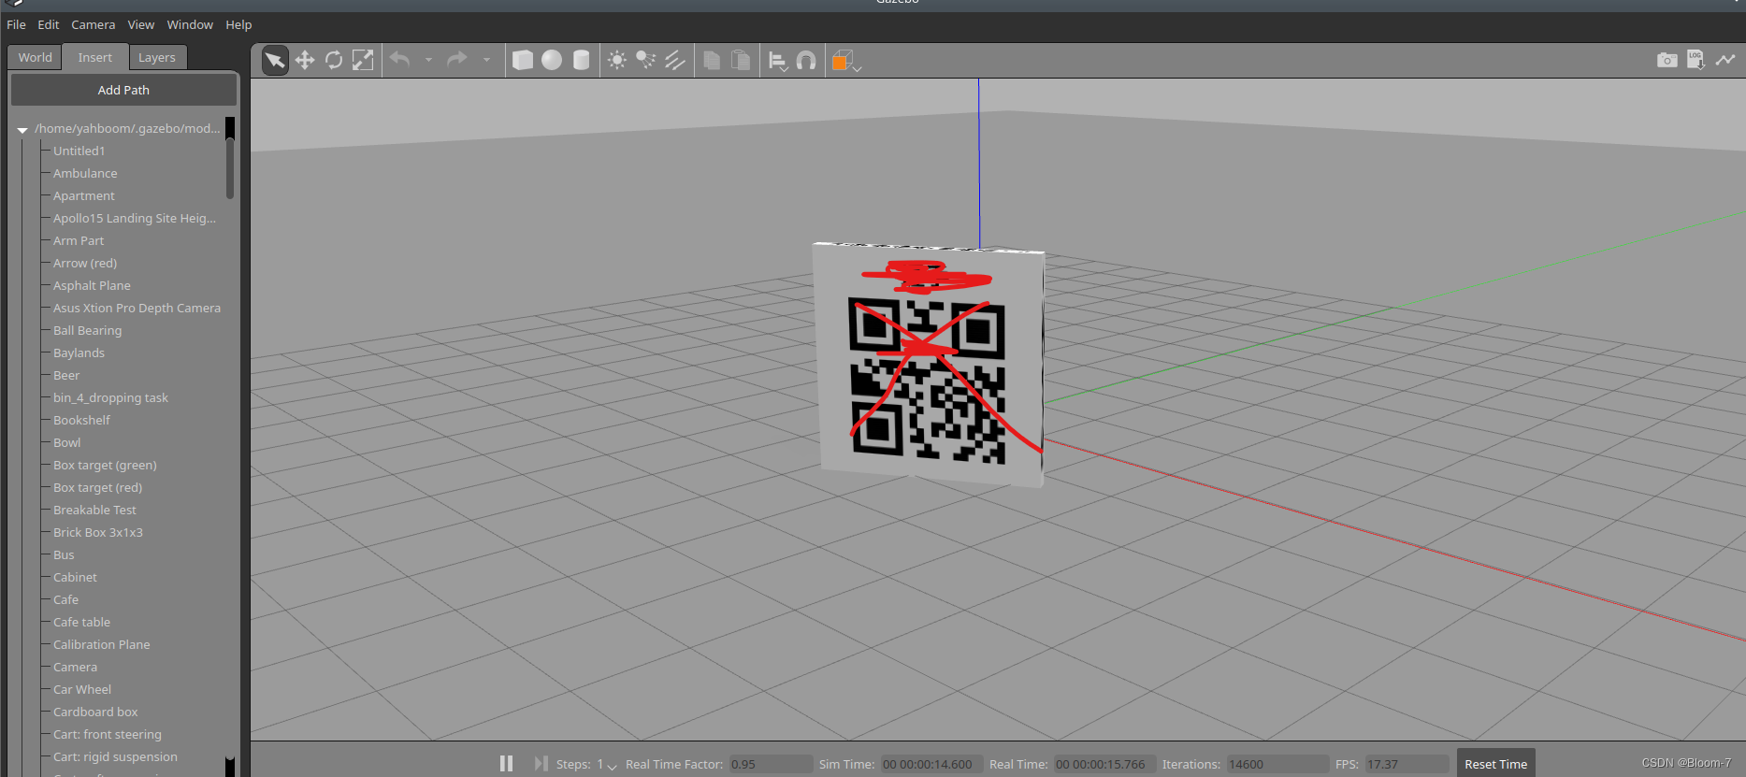Select the Calibration Plane model
Viewport: 1746px width, 777px height.
point(101,644)
